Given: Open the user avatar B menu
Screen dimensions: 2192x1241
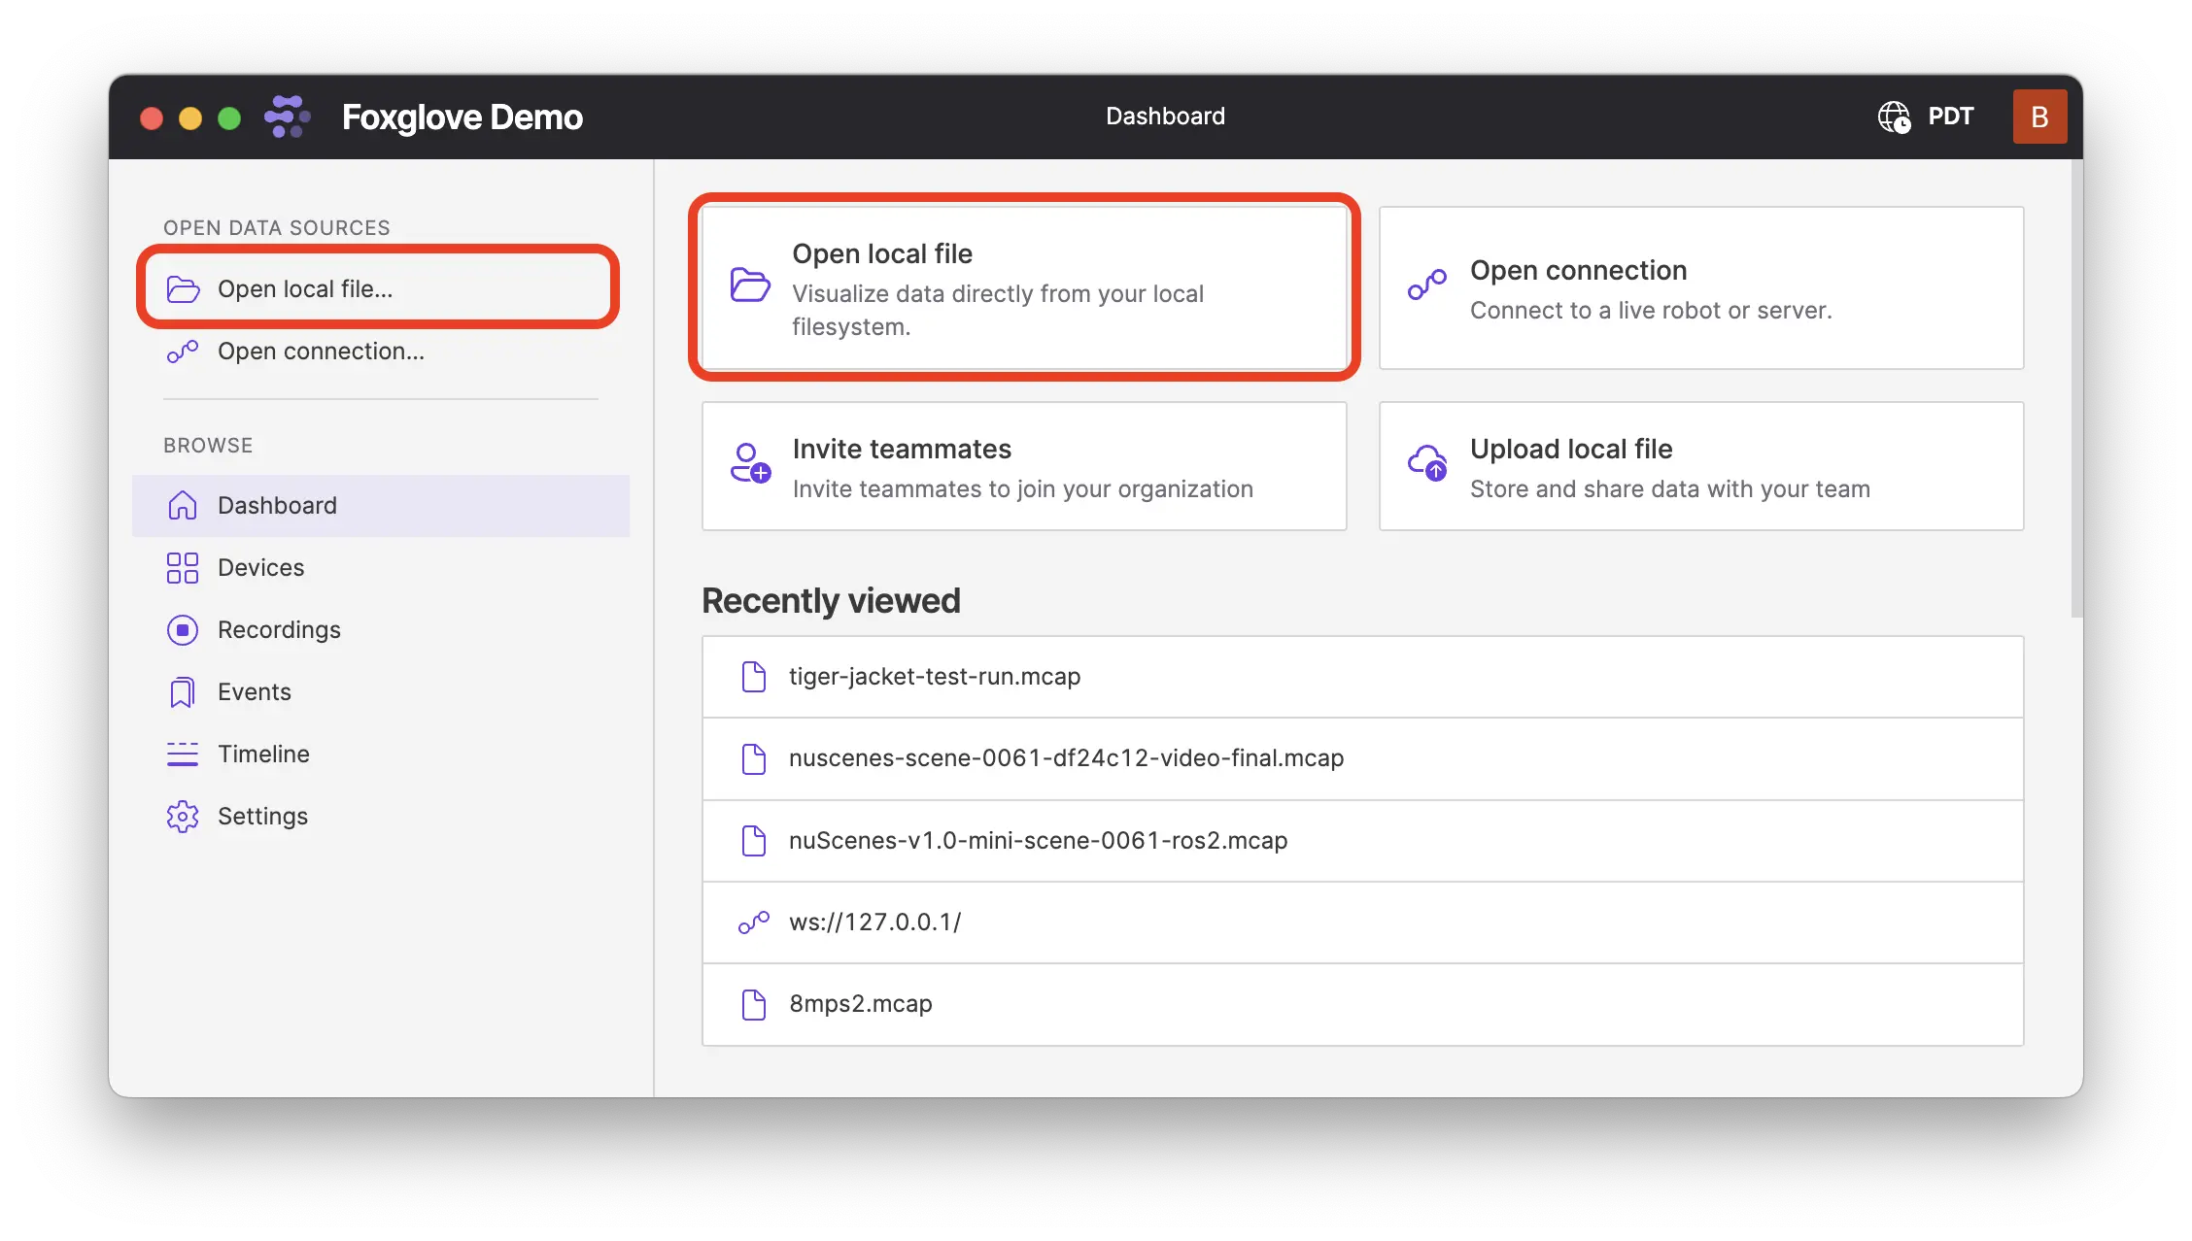Looking at the screenshot, I should click(x=2039, y=117).
